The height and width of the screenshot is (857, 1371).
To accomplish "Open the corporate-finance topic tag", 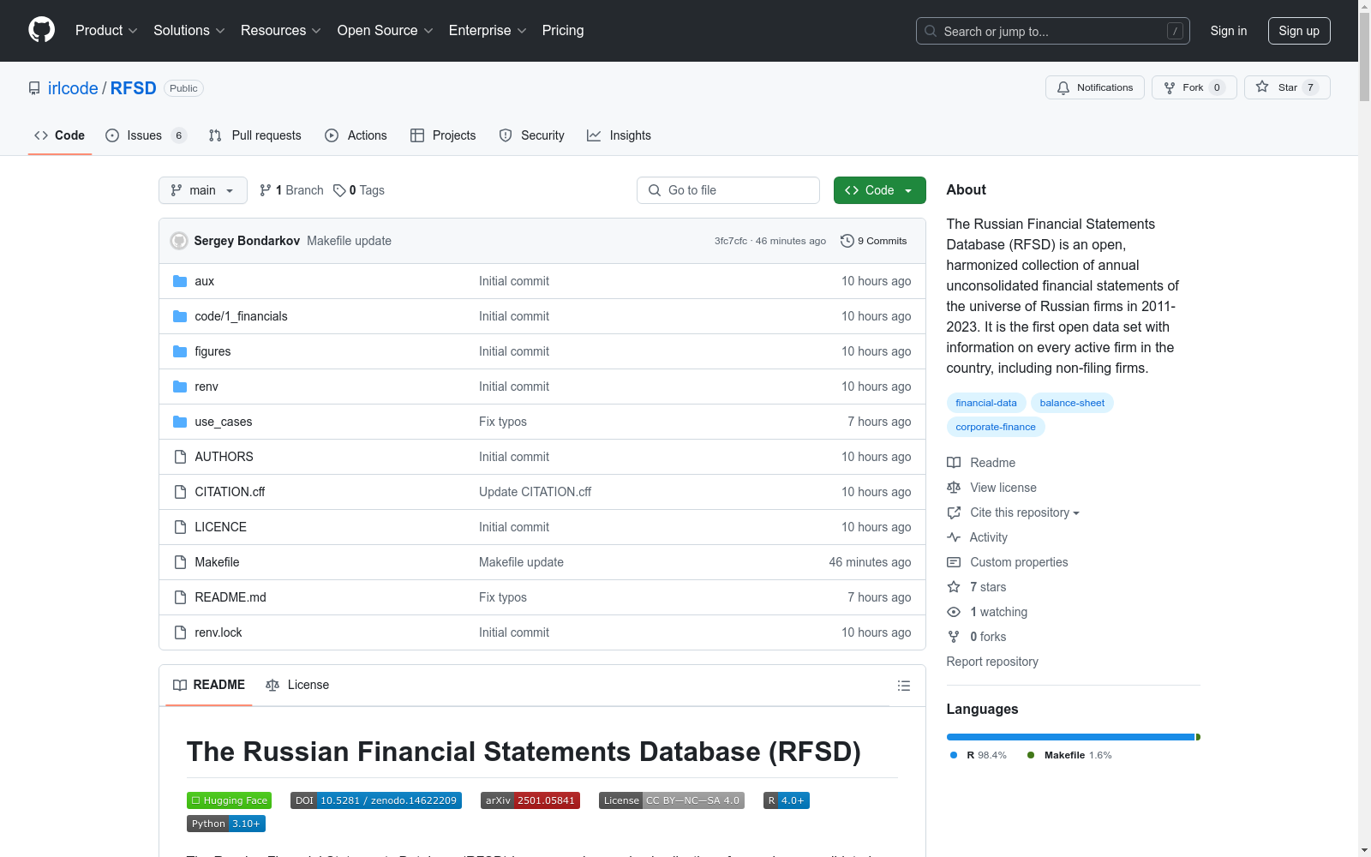I will [x=996, y=427].
